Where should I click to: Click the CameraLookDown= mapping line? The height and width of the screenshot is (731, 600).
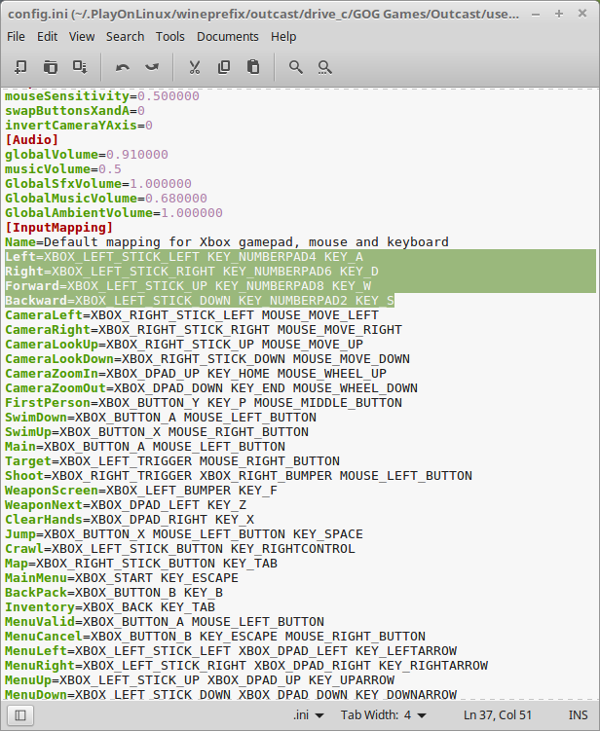[x=207, y=359]
